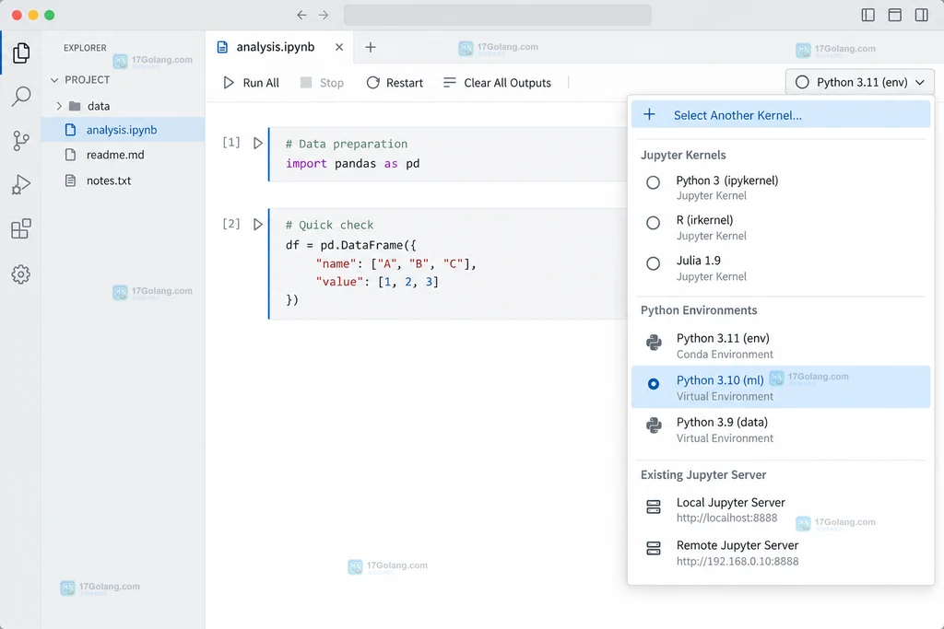Click the server icon for Remote Jupyter Server
944x629 pixels.
coord(654,548)
